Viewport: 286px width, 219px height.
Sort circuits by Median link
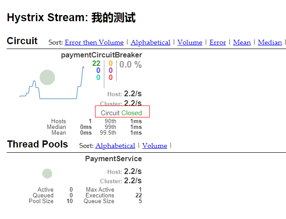(x=270, y=42)
